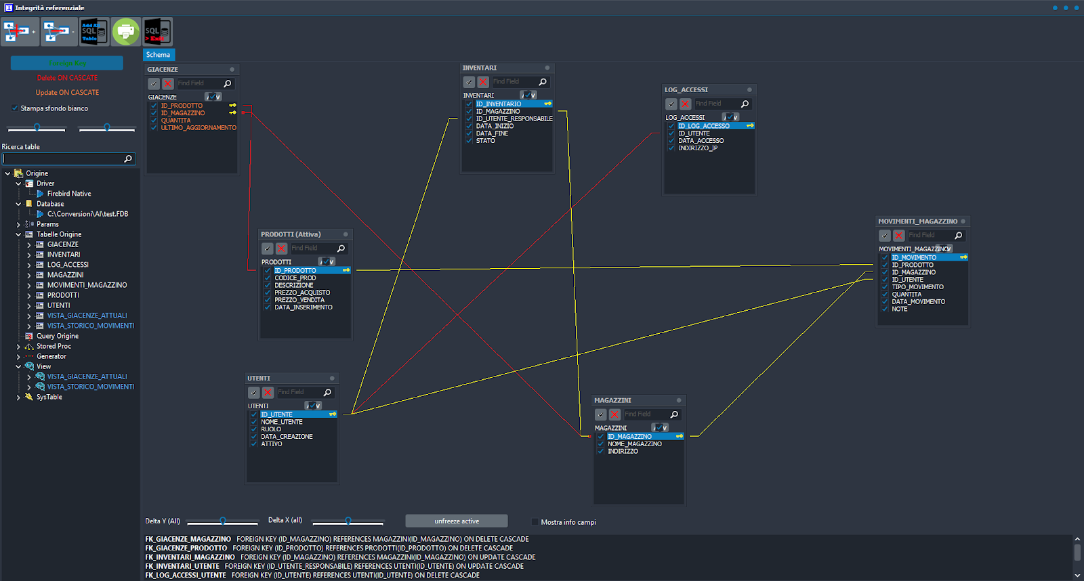Screen dimensions: 1084x581
Task: Uncheck RUOLO field in UTENTI
Action: click(254, 429)
